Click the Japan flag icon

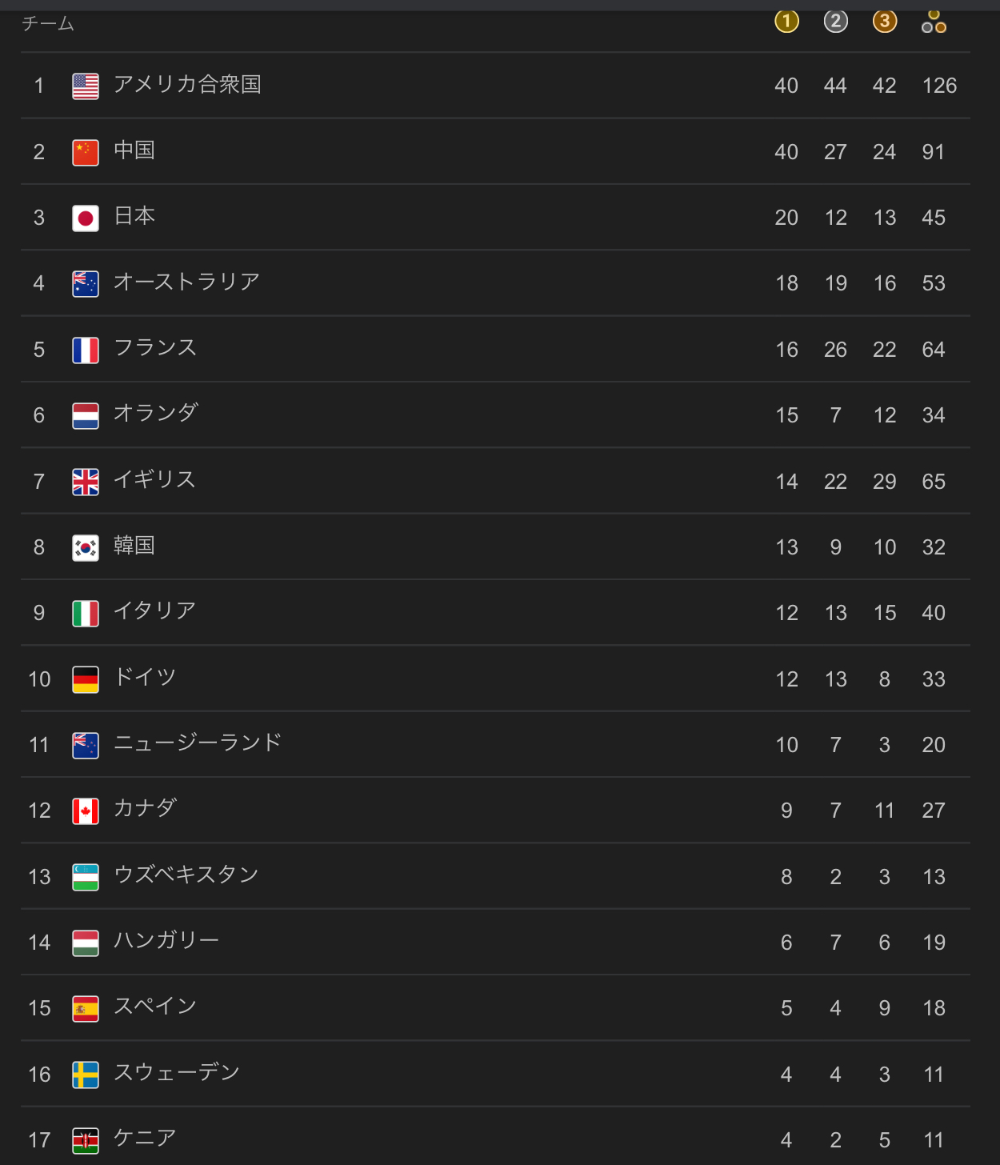click(x=86, y=218)
